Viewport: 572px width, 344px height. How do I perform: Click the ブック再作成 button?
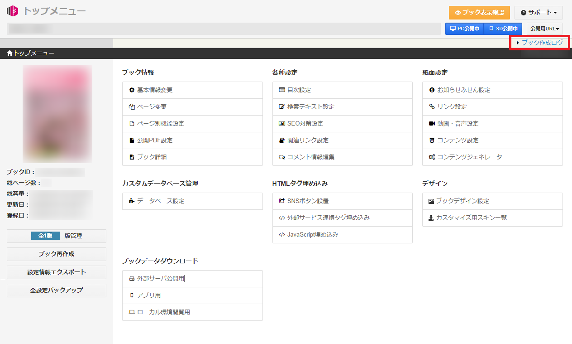pos(57,254)
